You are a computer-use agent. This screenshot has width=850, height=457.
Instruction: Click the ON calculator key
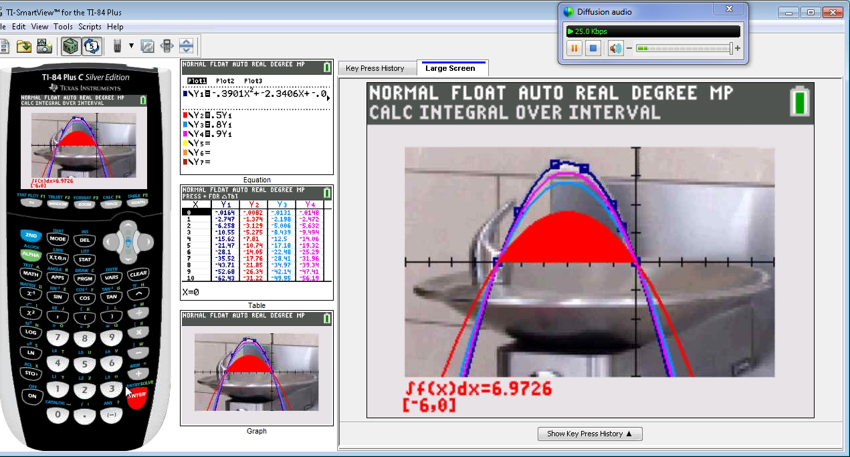point(32,396)
